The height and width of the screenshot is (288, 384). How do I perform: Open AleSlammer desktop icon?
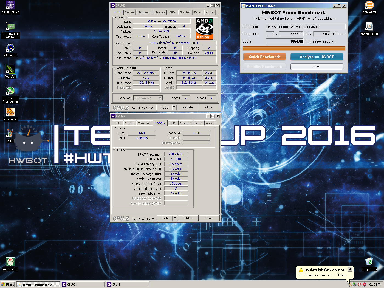pos(10,264)
